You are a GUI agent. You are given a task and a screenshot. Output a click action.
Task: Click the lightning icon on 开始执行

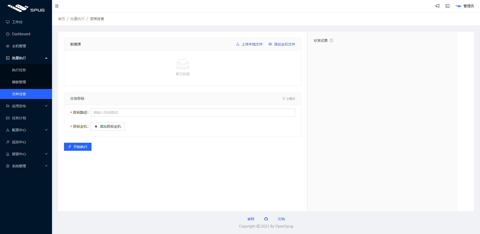tap(70, 147)
